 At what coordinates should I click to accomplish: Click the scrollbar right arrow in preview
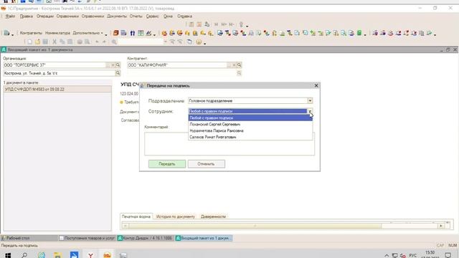pos(441,226)
